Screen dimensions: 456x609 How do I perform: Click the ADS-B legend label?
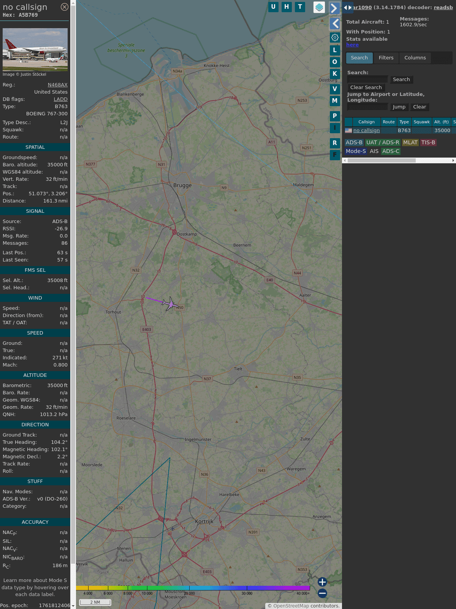tap(354, 142)
